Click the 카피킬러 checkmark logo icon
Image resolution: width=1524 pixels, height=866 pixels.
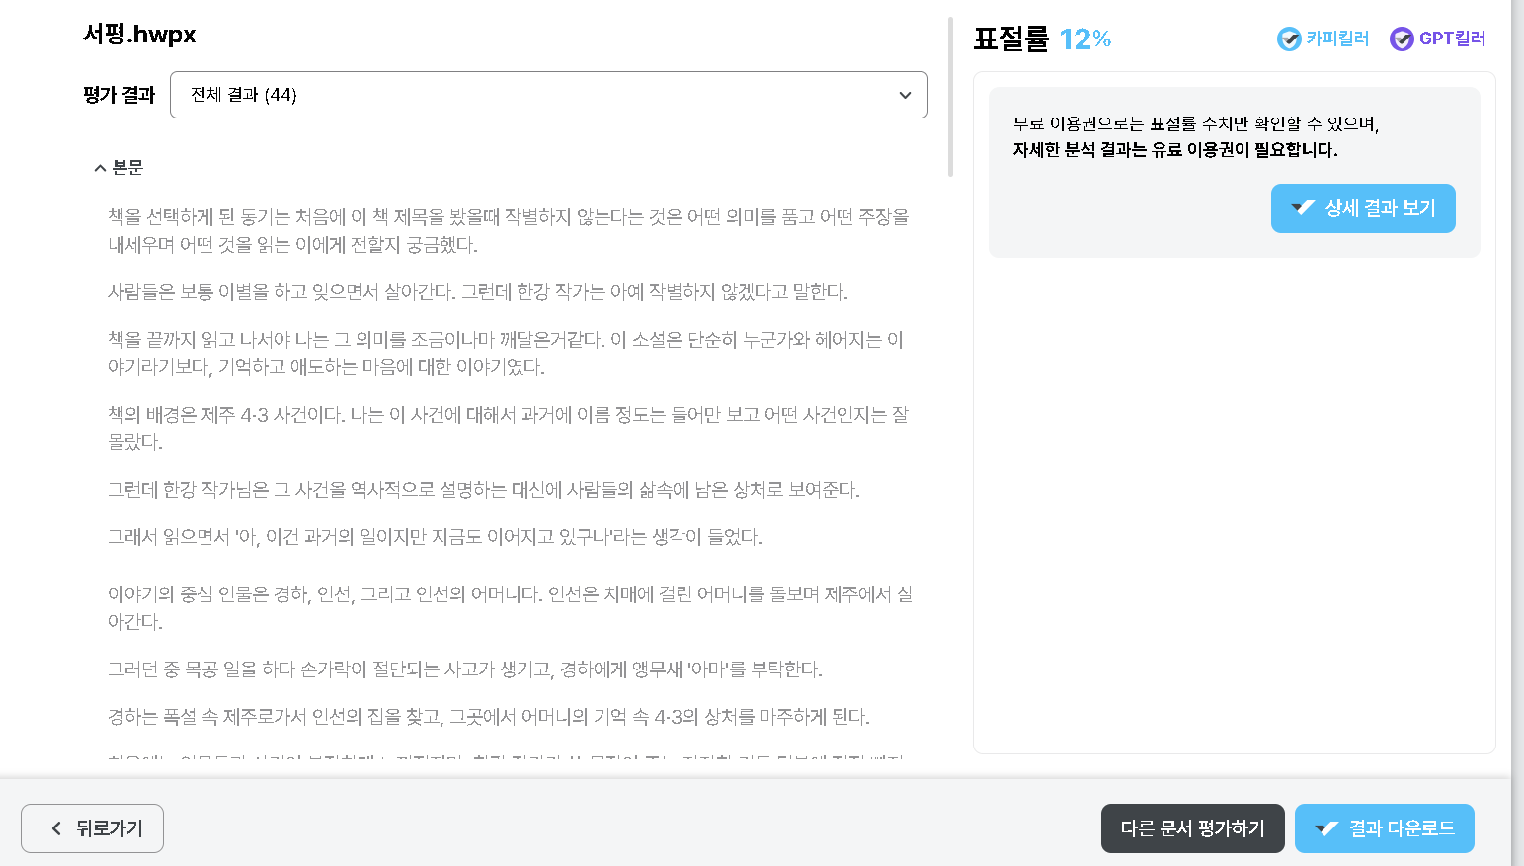[x=1288, y=39]
